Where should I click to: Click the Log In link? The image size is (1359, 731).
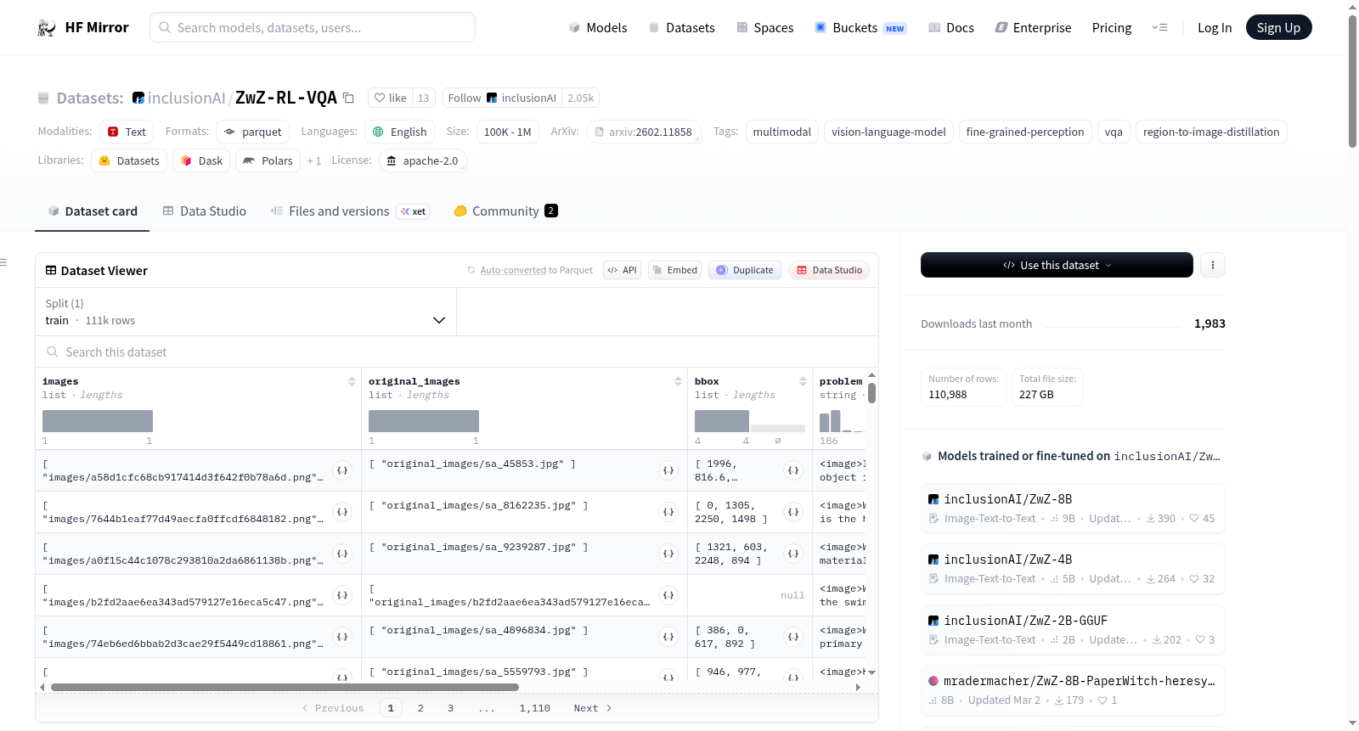pos(1215,28)
